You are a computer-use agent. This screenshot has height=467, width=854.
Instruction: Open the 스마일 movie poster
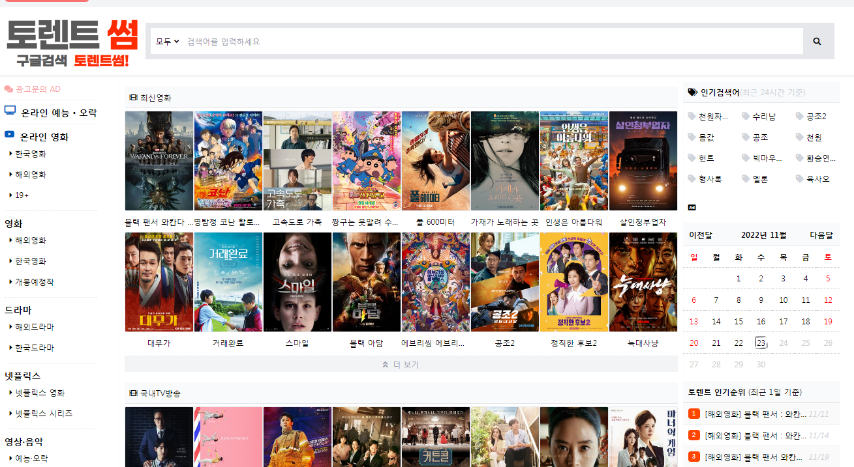(297, 282)
